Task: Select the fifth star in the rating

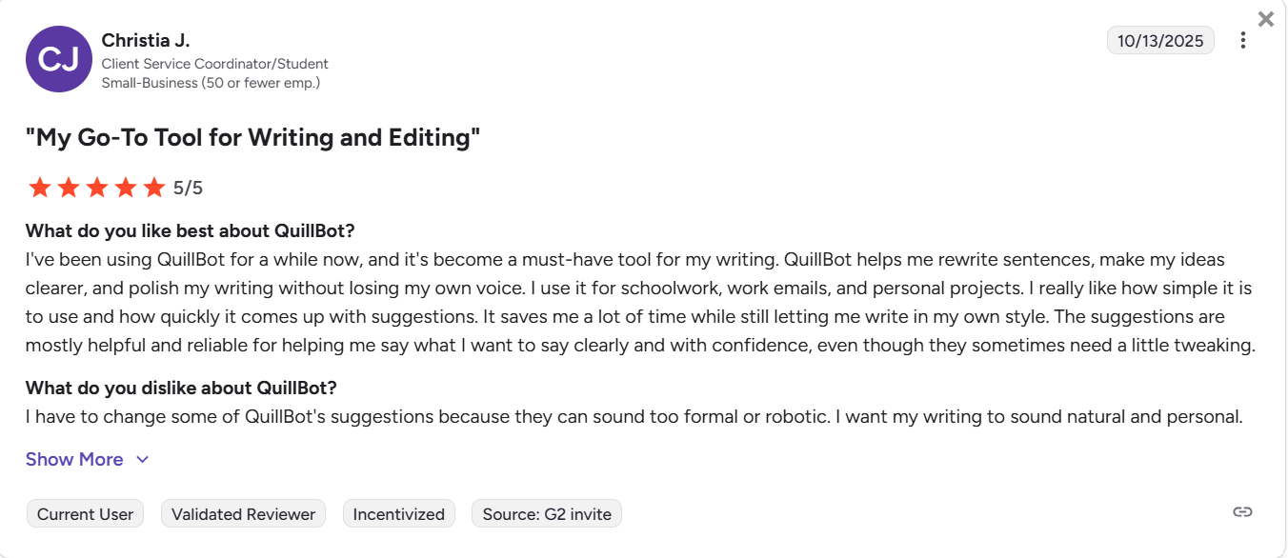Action: coord(154,187)
